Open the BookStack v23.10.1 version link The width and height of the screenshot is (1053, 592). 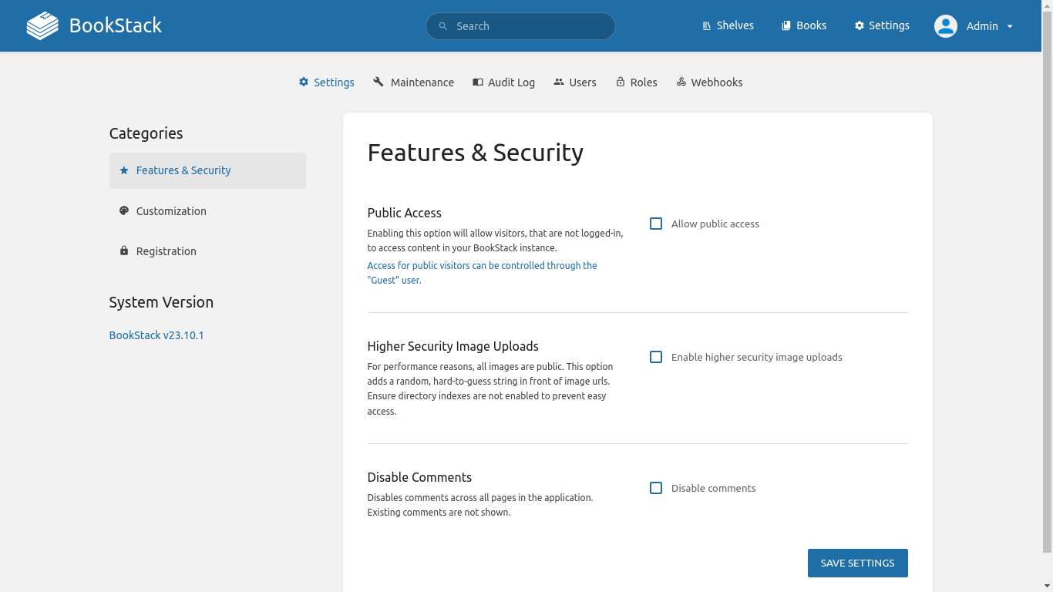pos(156,335)
